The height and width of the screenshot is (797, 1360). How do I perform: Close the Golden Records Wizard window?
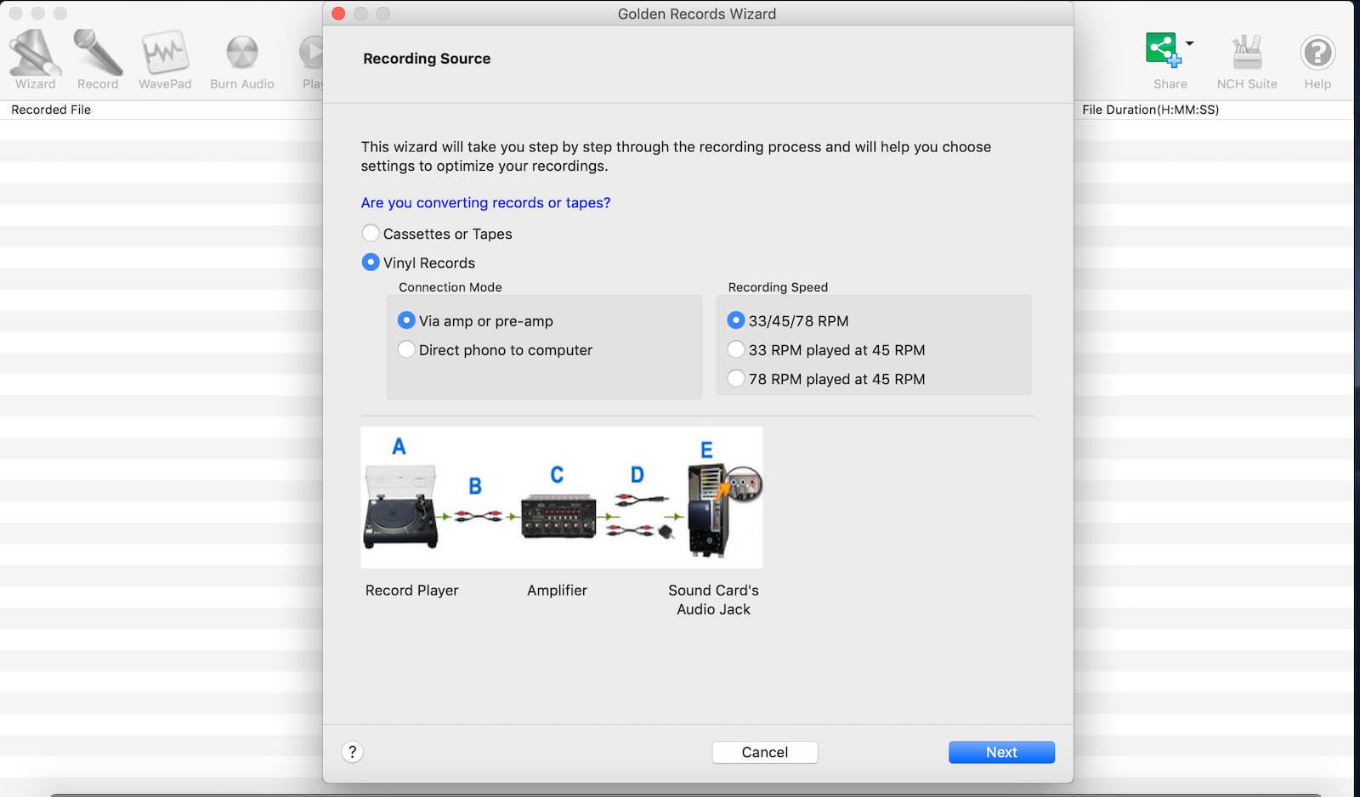(x=338, y=14)
